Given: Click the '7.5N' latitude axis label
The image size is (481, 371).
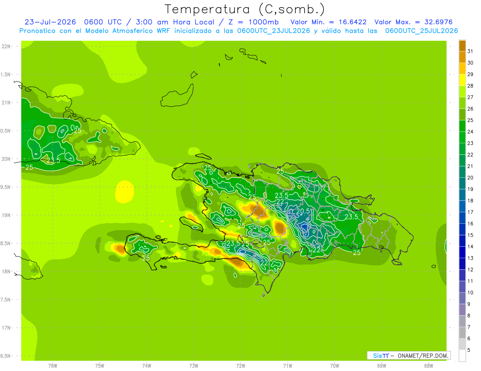Looking at the screenshot, I should tap(6, 300).
